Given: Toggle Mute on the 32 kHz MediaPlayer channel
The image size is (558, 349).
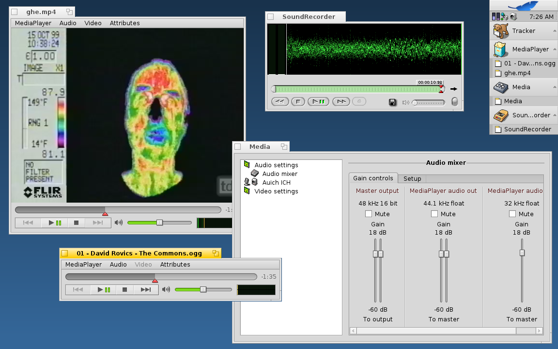Looking at the screenshot, I should 512,214.
